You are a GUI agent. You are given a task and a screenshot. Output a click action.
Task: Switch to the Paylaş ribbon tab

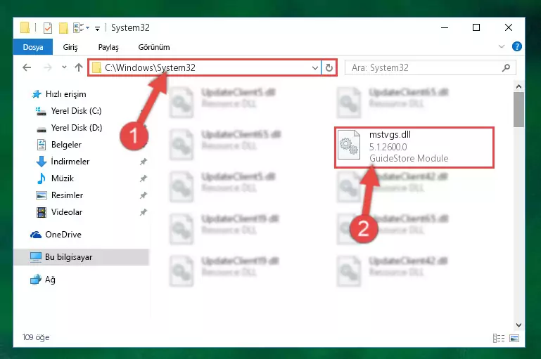pos(108,47)
